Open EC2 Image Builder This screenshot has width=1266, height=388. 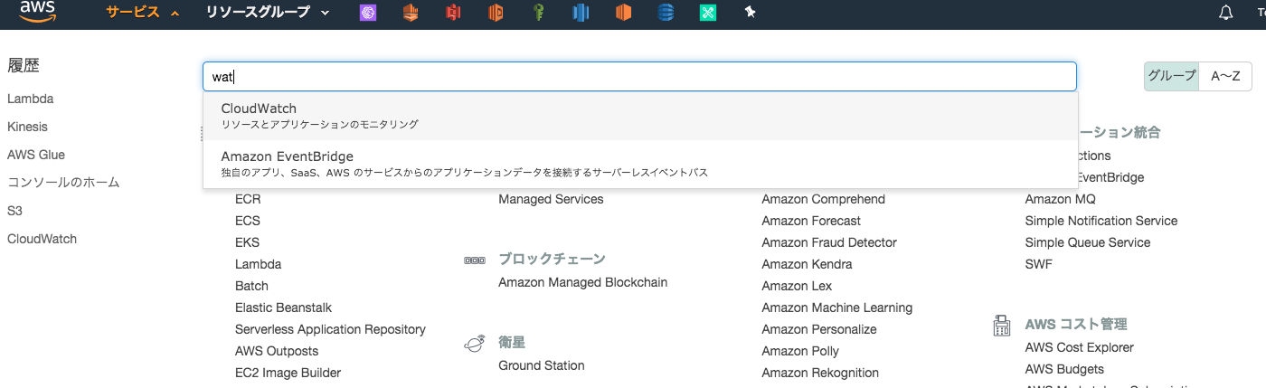(288, 373)
